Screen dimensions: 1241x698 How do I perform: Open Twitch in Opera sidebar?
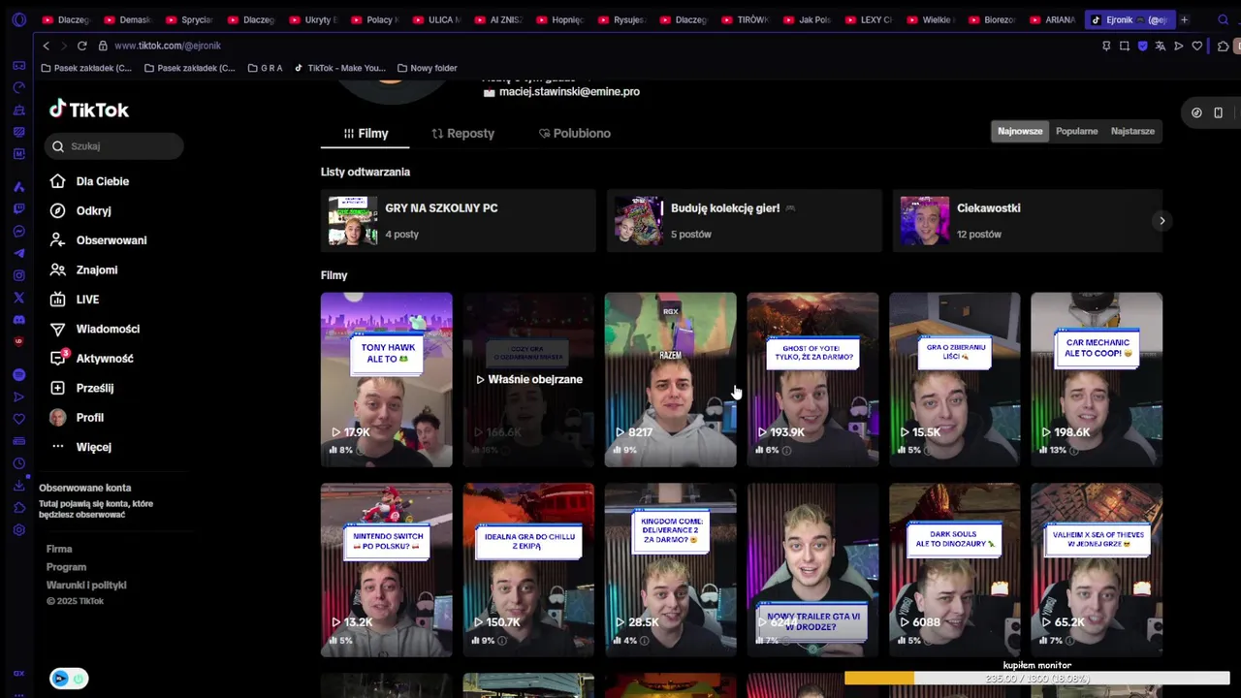click(x=18, y=208)
